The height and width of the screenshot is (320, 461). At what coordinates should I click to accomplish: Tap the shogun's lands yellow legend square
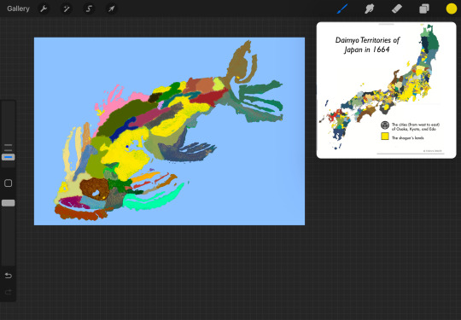tap(385, 137)
